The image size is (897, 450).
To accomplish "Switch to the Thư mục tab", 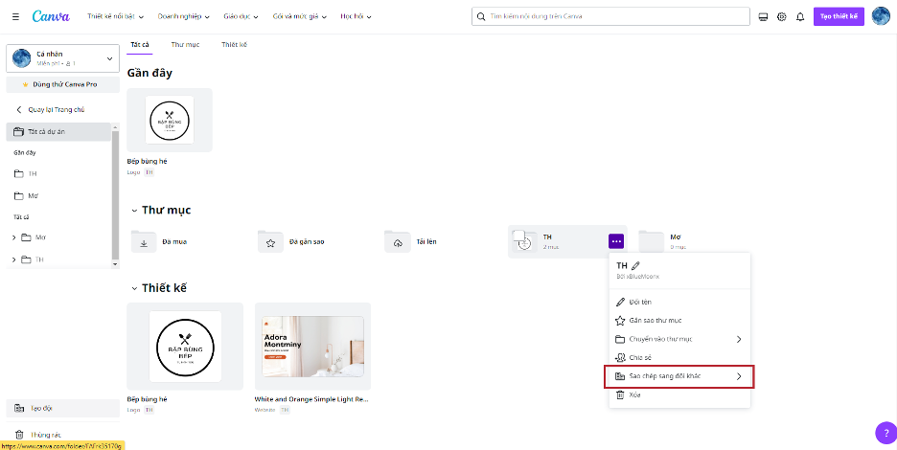I will click(185, 45).
